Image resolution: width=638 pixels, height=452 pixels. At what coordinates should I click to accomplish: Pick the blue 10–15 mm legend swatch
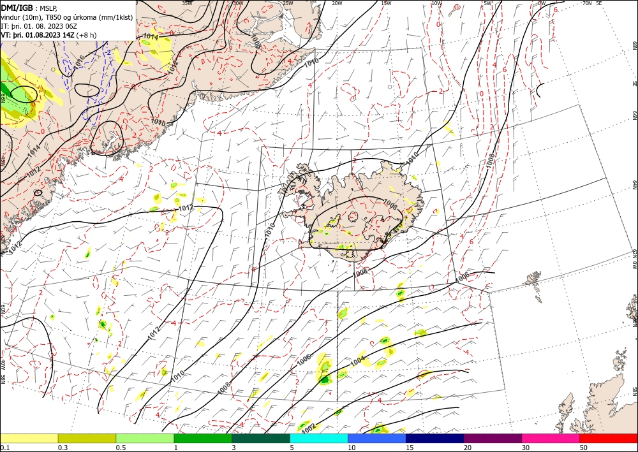point(377,438)
